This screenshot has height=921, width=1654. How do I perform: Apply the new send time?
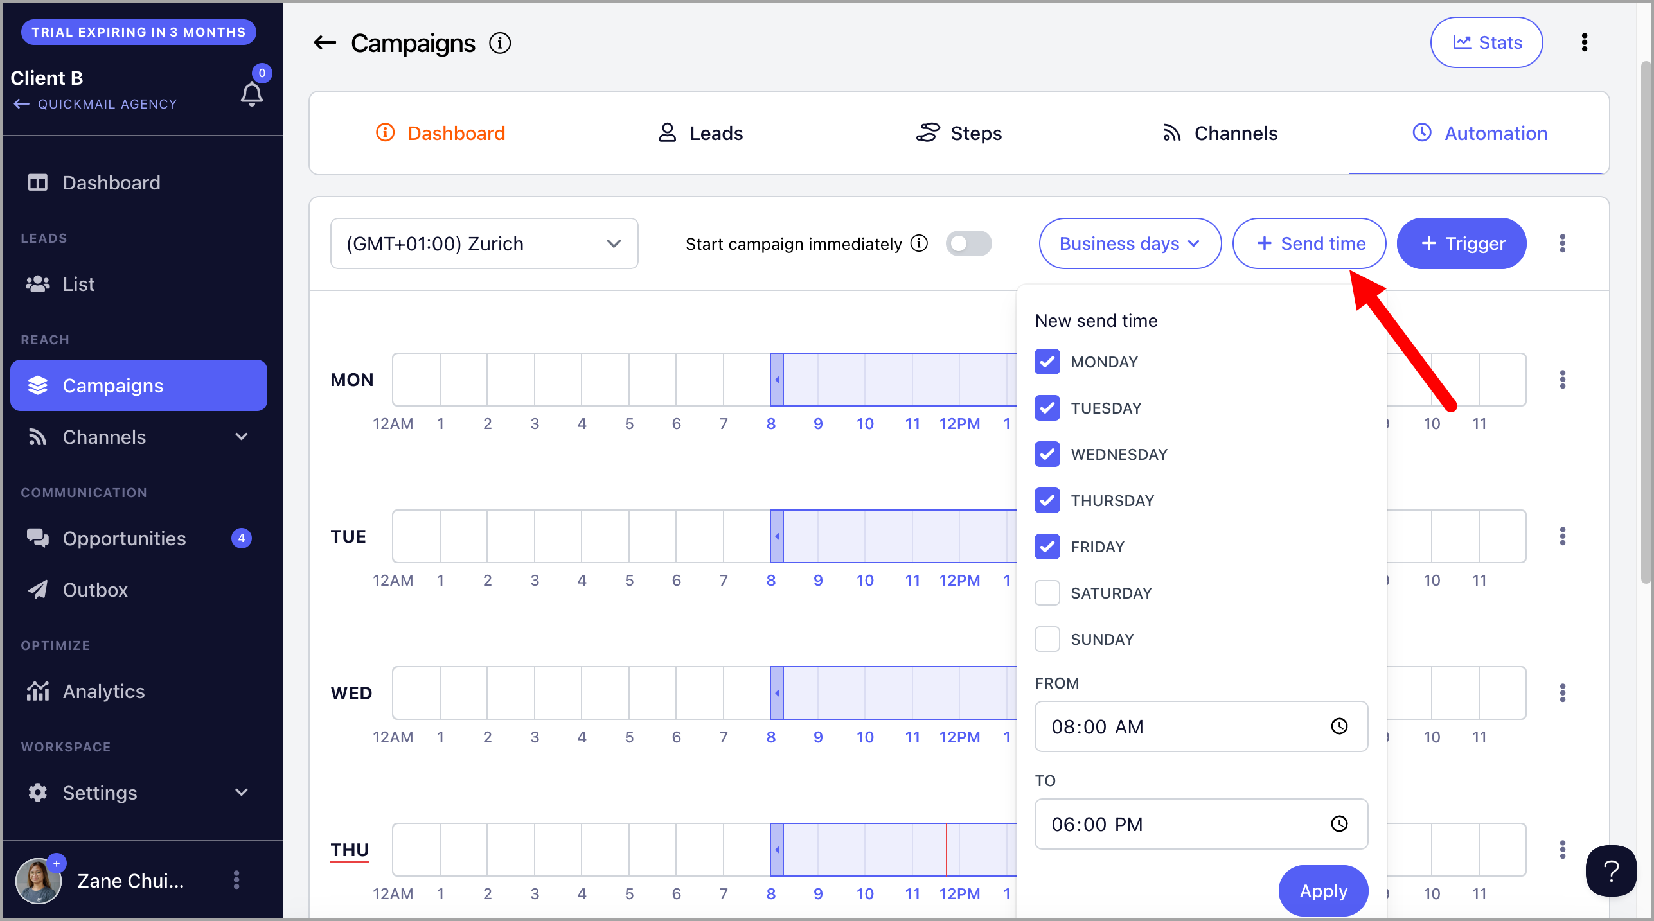point(1323,891)
